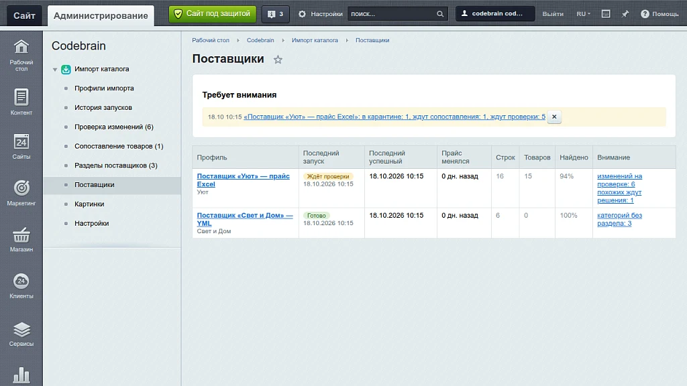Open the codebrain user profile menu

(495, 13)
